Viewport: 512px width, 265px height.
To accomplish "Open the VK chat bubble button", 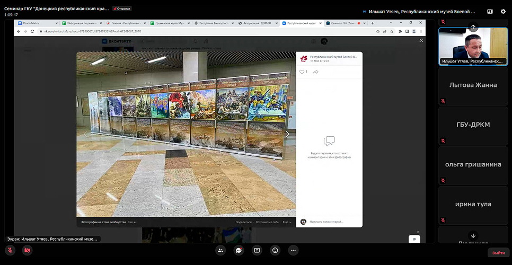I will (414, 239).
